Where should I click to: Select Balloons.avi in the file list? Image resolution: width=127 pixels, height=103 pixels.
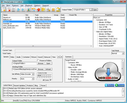point(47,19)
